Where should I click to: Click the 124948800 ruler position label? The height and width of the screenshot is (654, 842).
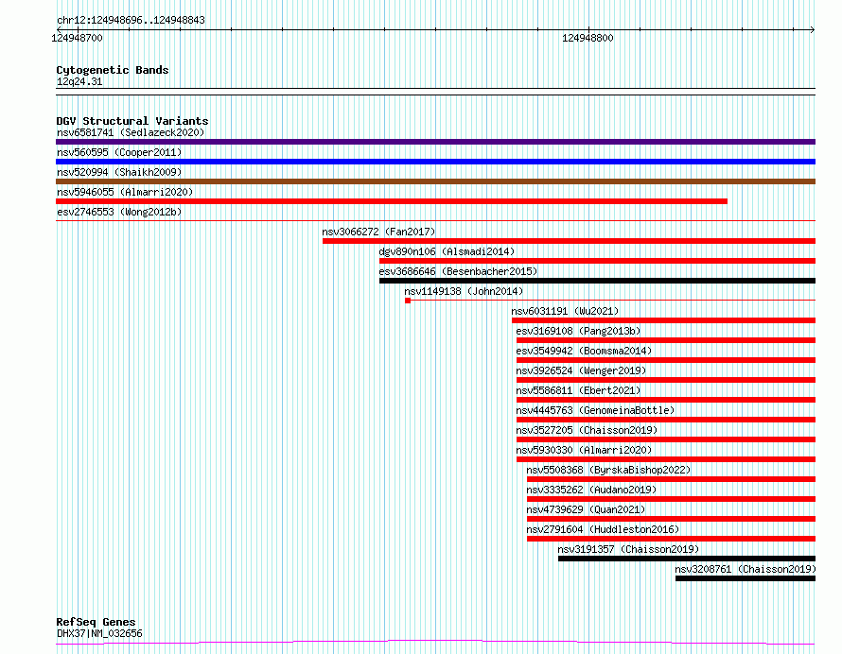(588, 38)
